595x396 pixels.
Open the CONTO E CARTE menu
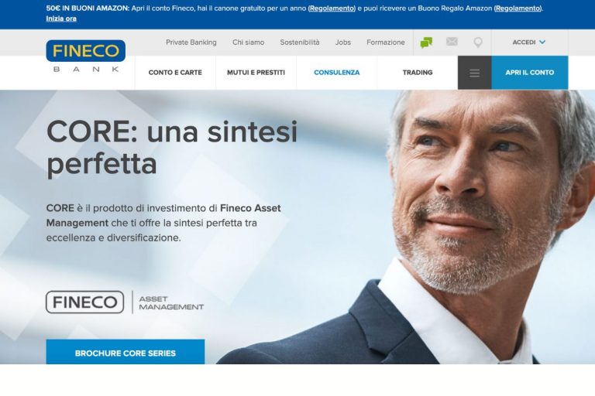175,73
